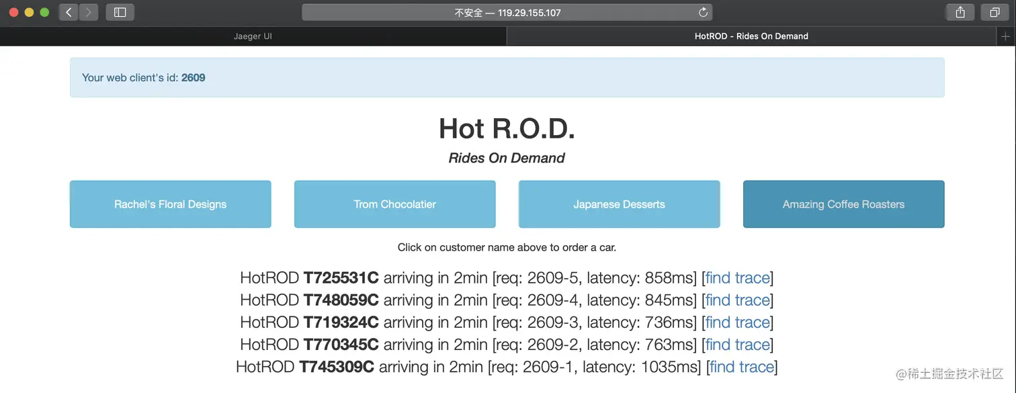This screenshot has height=393, width=1016.
Task: Order a car for Rachel's Floral Designs
Action: [170, 204]
